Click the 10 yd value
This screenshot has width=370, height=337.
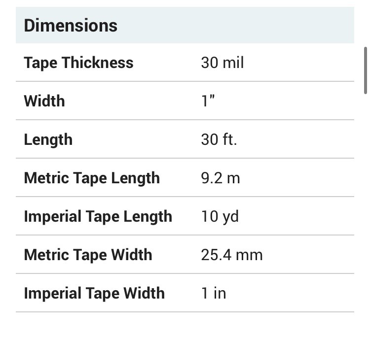220,216
